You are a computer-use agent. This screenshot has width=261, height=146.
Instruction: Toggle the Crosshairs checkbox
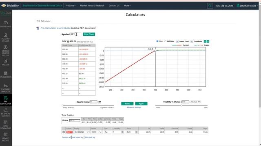coord(192,41)
